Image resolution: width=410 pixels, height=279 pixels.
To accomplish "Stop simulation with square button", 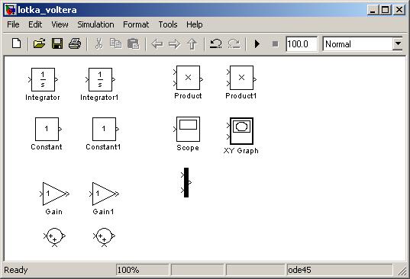I will pos(275,44).
